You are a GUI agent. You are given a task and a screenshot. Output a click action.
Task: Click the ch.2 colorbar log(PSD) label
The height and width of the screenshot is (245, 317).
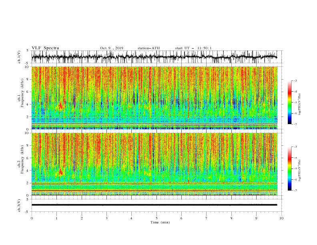[300, 171]
